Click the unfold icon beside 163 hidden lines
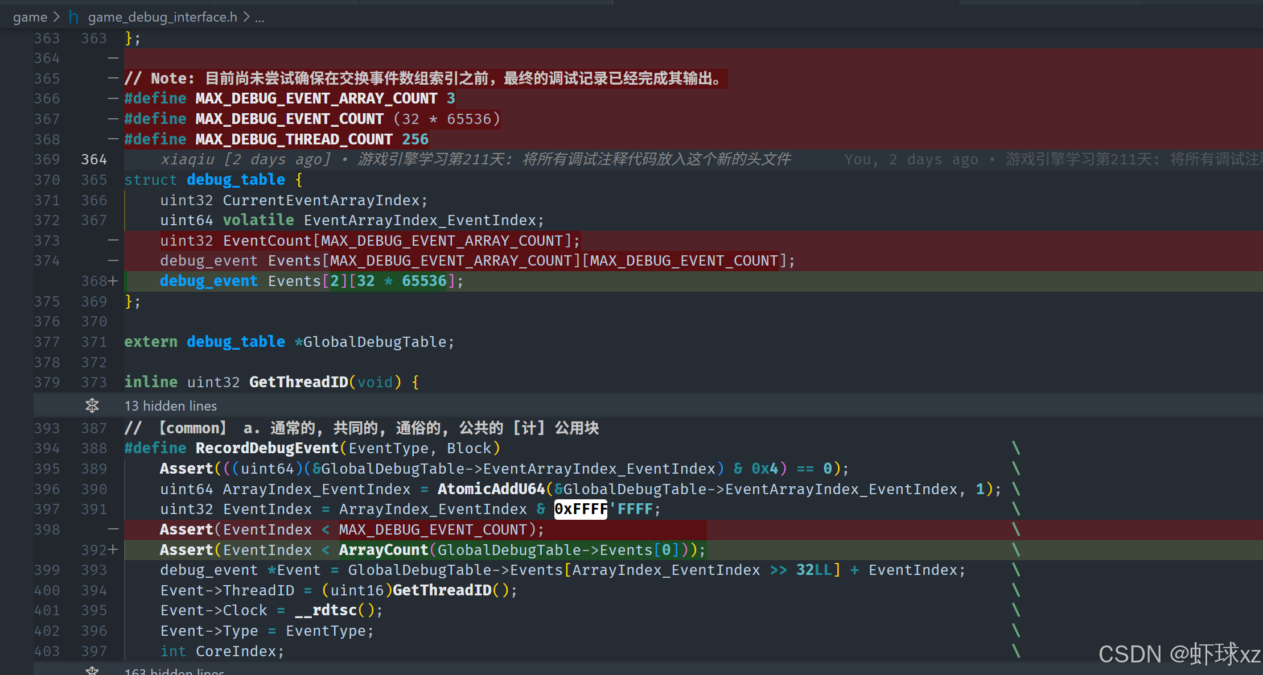The height and width of the screenshot is (675, 1263). pos(92,671)
